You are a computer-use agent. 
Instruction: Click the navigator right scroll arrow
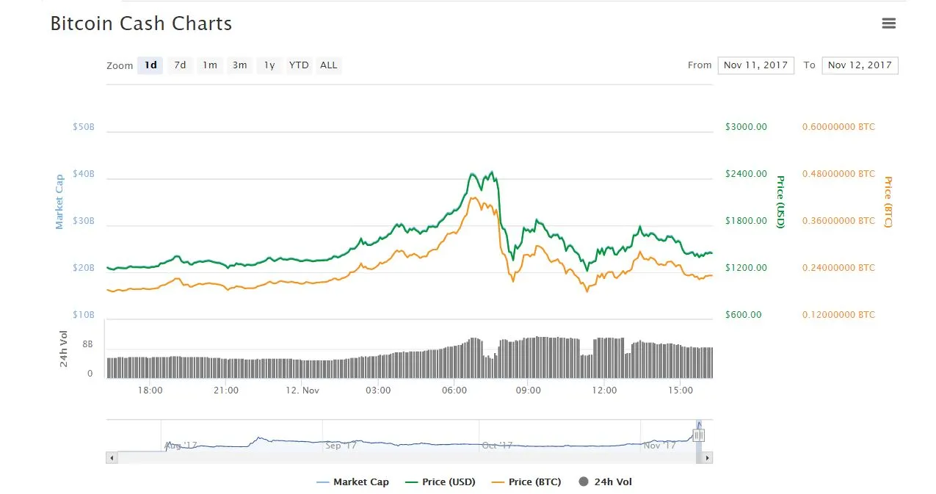[707, 457]
